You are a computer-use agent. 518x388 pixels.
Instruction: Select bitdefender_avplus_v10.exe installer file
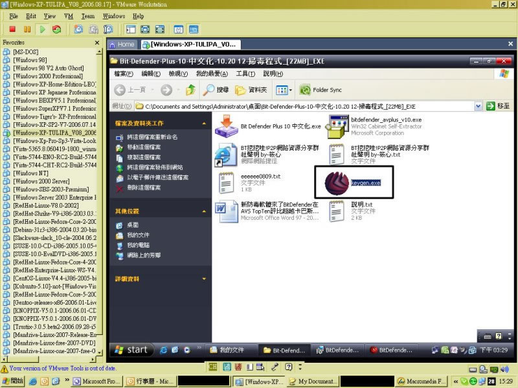click(x=374, y=126)
